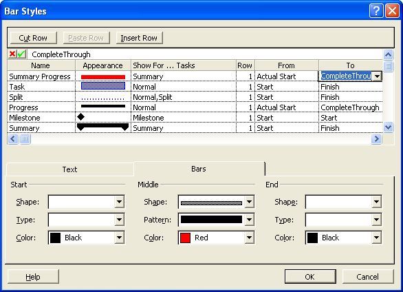The height and width of the screenshot is (292, 403).
Task: Click the Start To cell in Milestone row
Action: 351,118
